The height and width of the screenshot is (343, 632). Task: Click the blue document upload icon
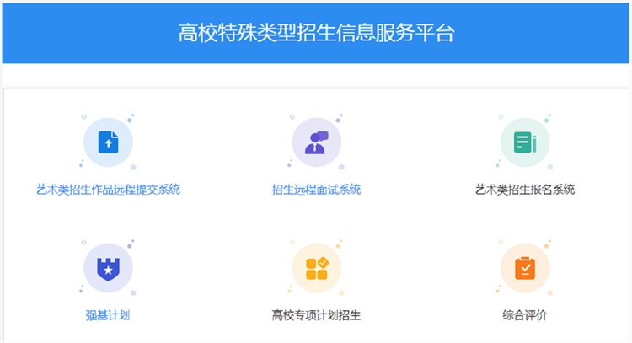coord(108,142)
